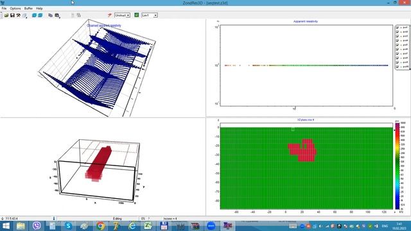The width and height of the screenshot is (411, 231).
Task: Click the paste-from-buffer icon with dropdown arrow
Action: 57,15
